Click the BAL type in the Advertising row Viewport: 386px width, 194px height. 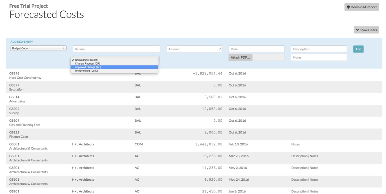tap(138, 97)
